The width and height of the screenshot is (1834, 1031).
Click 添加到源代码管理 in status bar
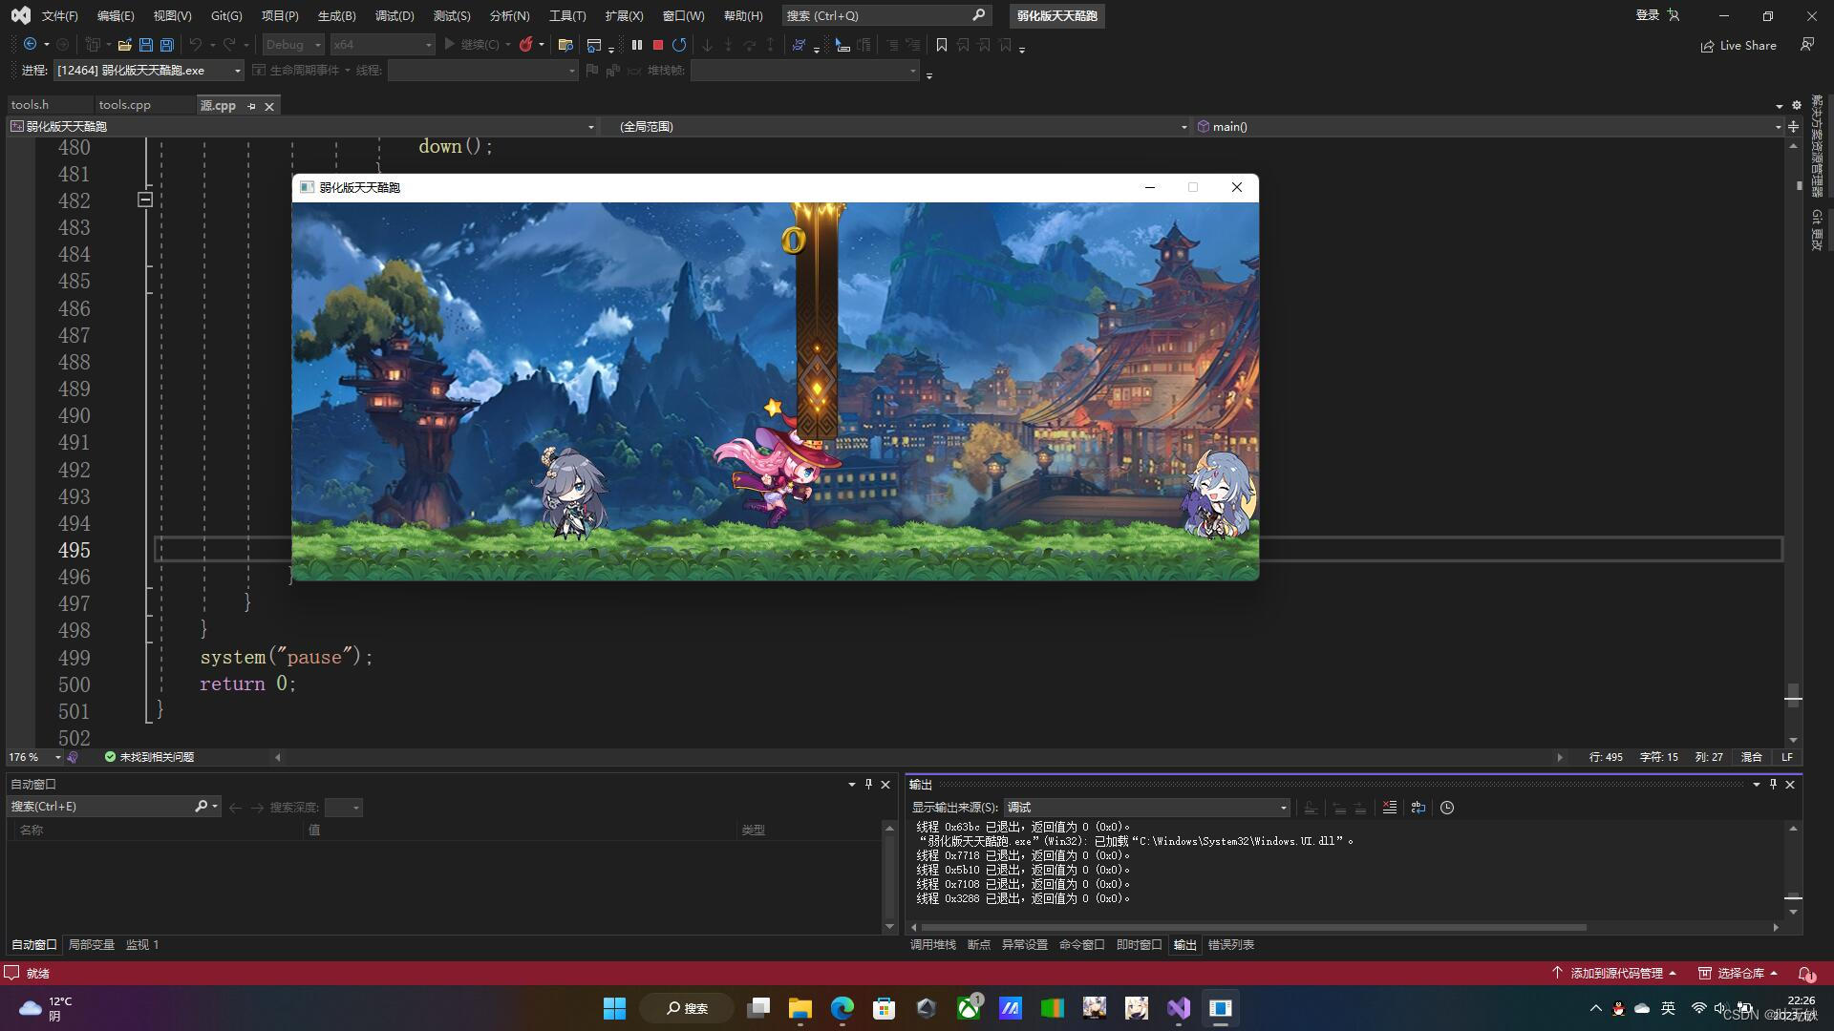click(x=1617, y=973)
